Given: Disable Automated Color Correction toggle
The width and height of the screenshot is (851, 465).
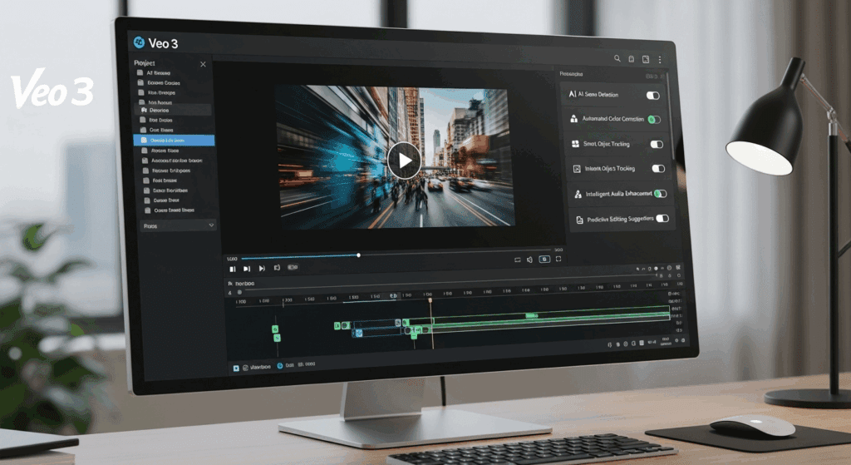Looking at the screenshot, I should pos(655,120).
